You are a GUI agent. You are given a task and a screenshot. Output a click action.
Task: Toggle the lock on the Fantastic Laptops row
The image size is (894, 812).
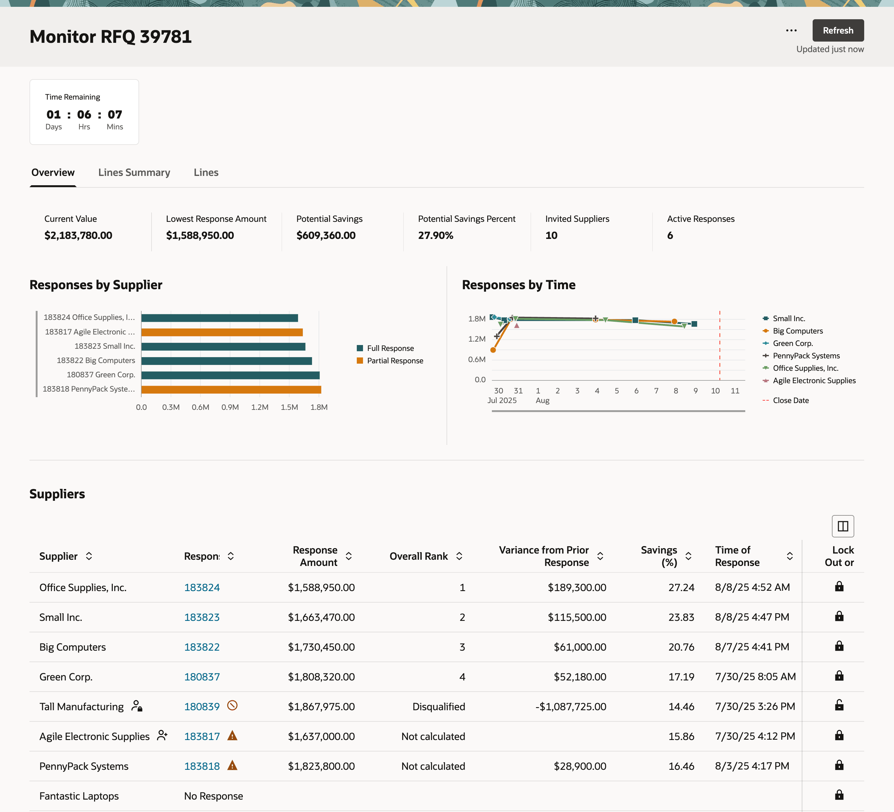click(839, 795)
